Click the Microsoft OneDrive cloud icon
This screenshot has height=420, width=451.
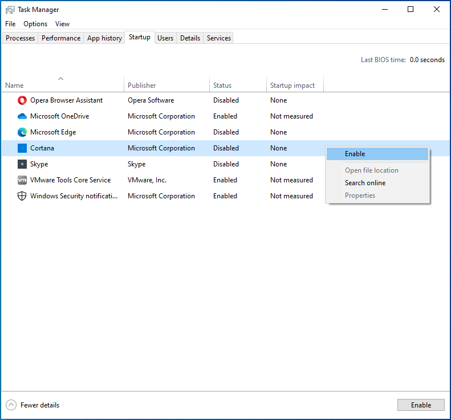tap(22, 116)
